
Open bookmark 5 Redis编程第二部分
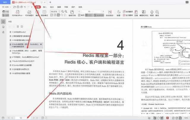click(26, 52)
